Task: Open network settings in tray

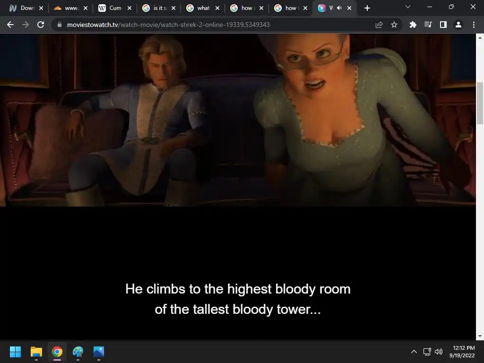Action: [x=427, y=352]
